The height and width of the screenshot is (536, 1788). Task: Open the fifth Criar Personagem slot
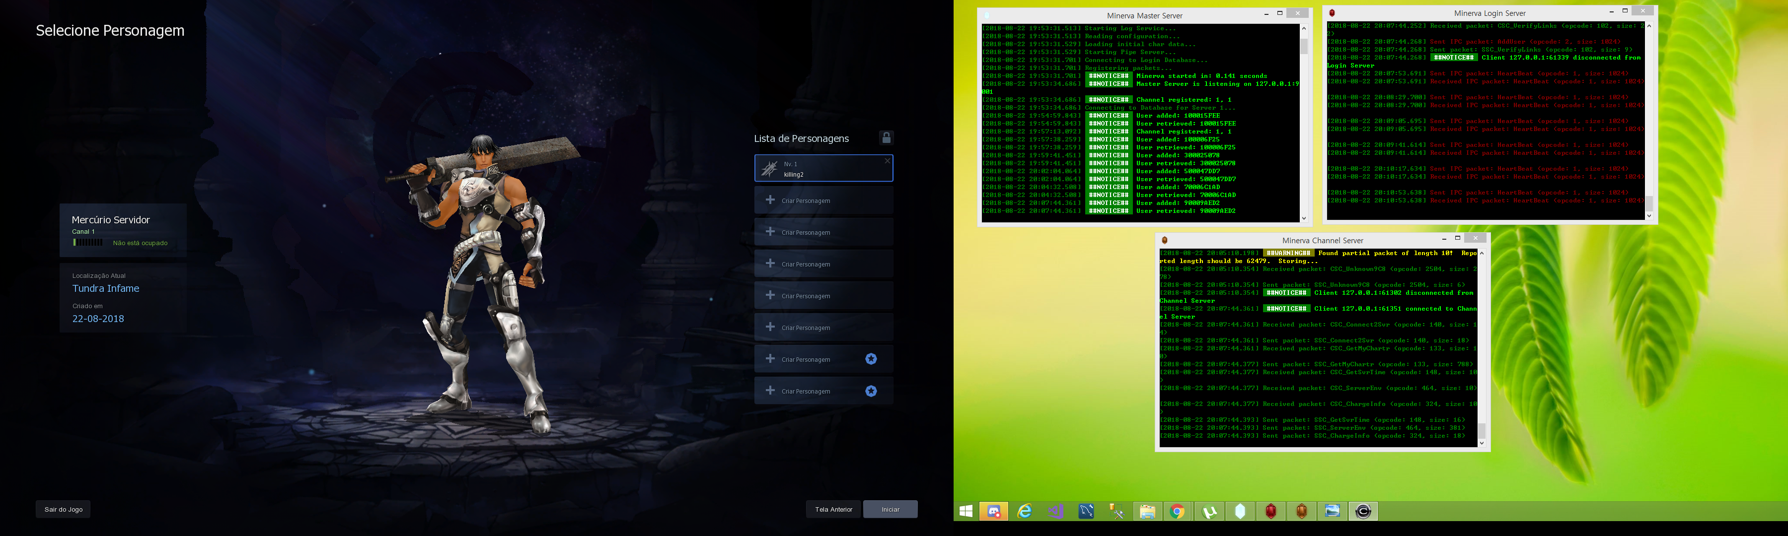[823, 327]
